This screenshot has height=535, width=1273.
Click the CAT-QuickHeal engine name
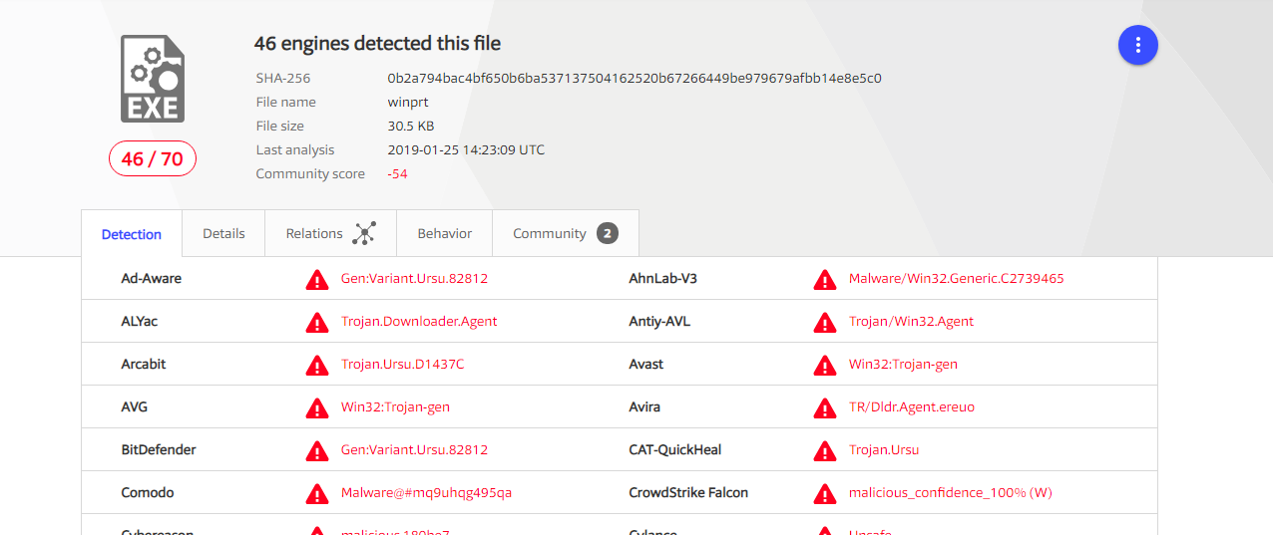click(x=675, y=450)
